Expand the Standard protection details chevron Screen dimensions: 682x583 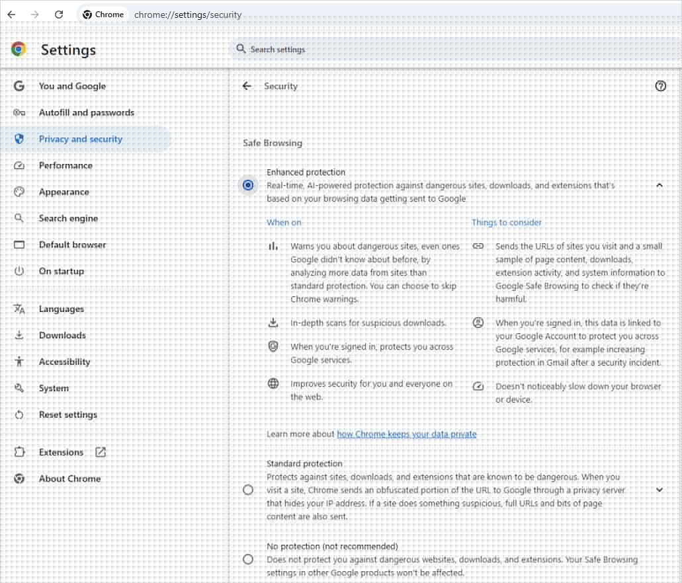[660, 490]
